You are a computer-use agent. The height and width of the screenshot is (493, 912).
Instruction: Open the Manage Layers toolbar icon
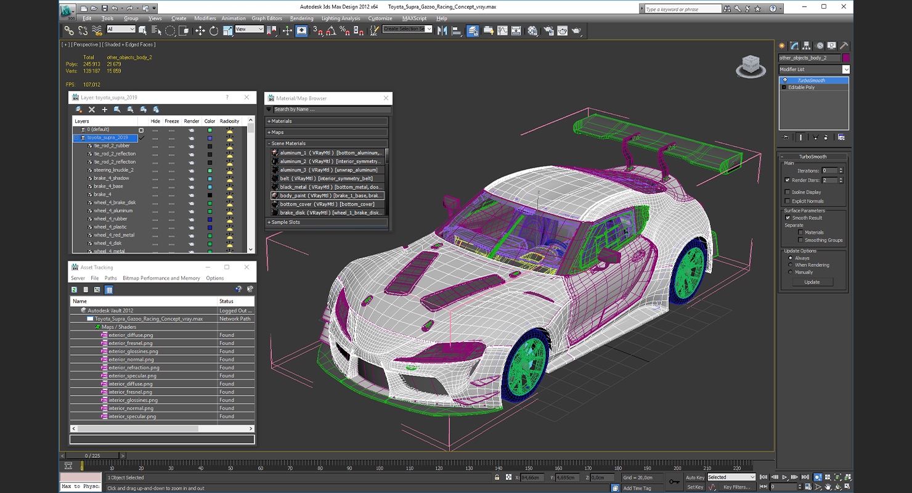coord(473,30)
